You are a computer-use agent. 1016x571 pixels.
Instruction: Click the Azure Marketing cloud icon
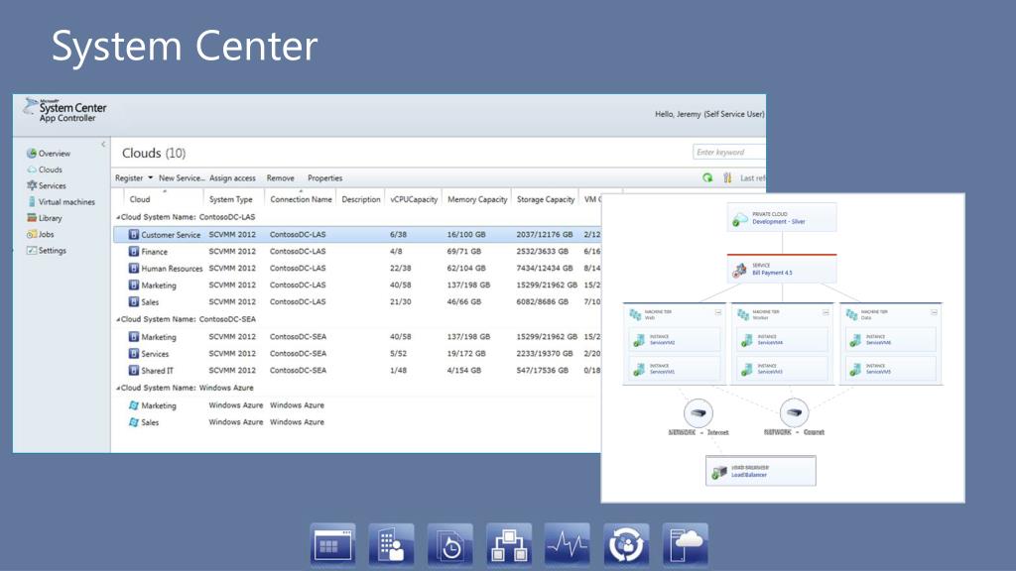pyautogui.click(x=134, y=405)
